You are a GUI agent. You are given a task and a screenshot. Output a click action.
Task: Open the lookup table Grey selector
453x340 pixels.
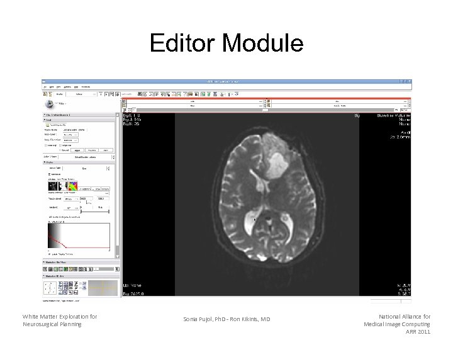point(86,169)
